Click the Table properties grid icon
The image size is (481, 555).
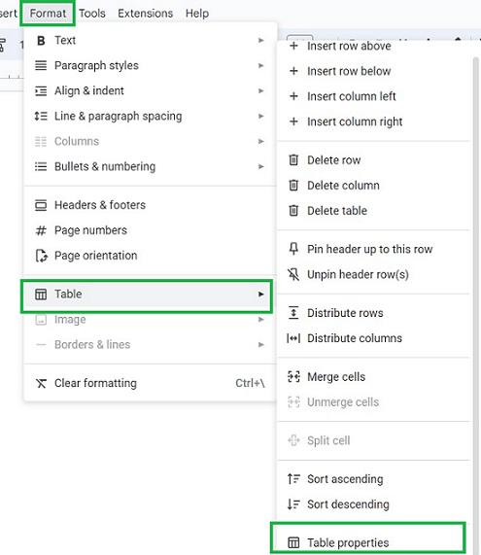293,542
